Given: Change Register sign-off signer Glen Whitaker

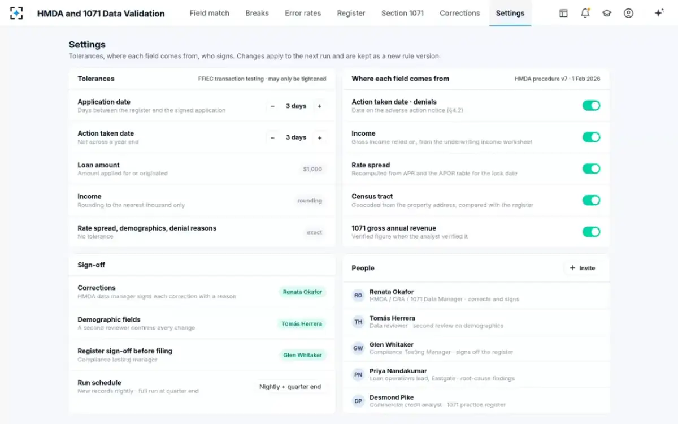Looking at the screenshot, I should (302, 355).
